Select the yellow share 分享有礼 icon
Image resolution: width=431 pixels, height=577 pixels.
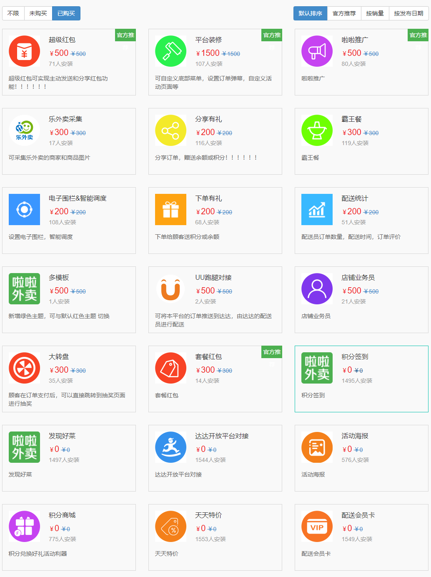(x=170, y=130)
